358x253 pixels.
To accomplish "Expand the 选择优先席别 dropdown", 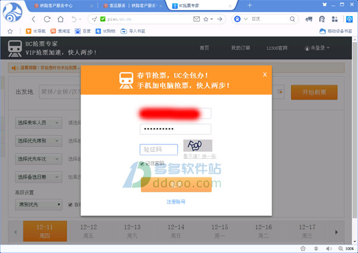I will (39, 141).
